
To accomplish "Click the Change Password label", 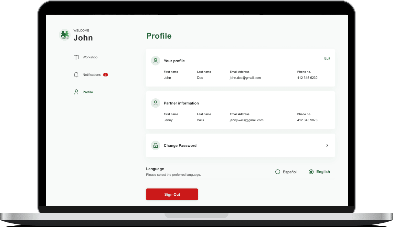I will (180, 146).
